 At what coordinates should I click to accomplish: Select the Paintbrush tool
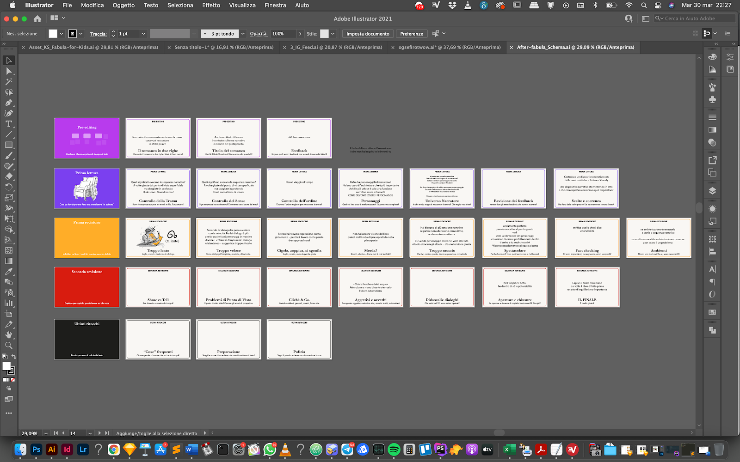(9, 156)
